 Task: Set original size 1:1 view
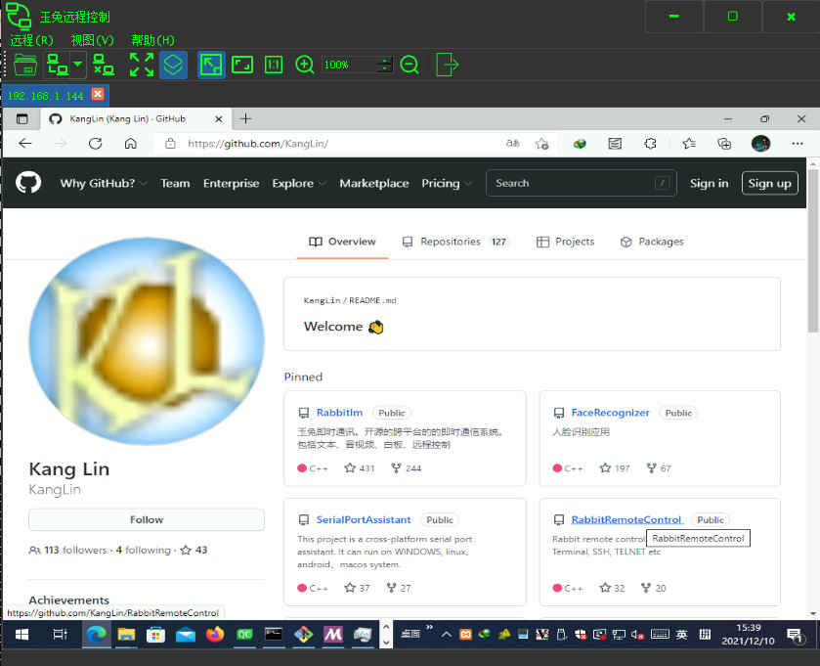pos(274,65)
